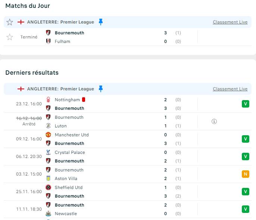Click England flag in Derniers résultats header
Screen dimensions: 256x220
click(21, 89)
